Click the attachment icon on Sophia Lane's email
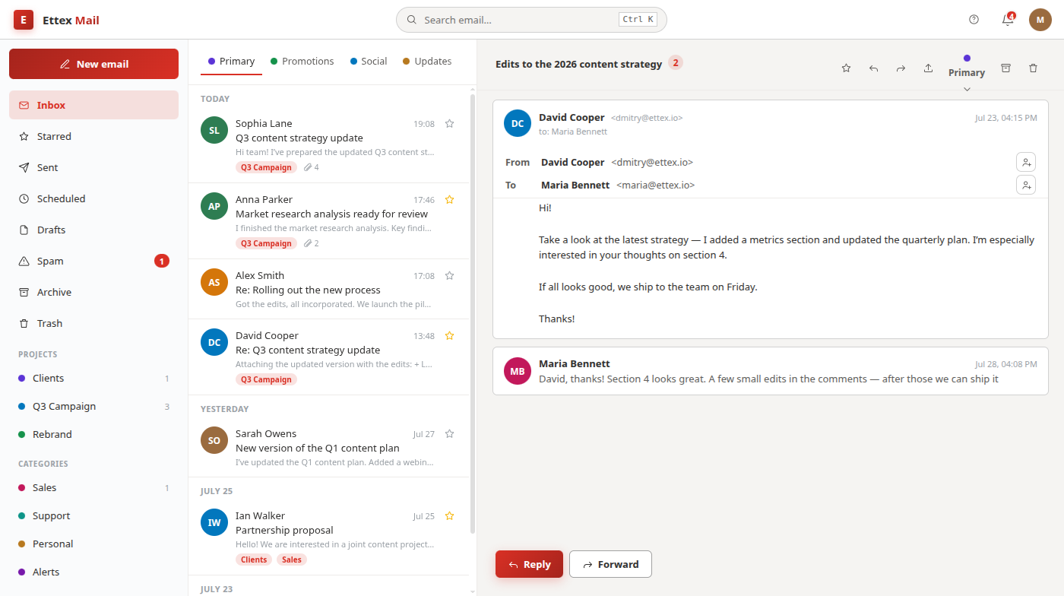Screen dimensions: 1064x596 click(308, 167)
